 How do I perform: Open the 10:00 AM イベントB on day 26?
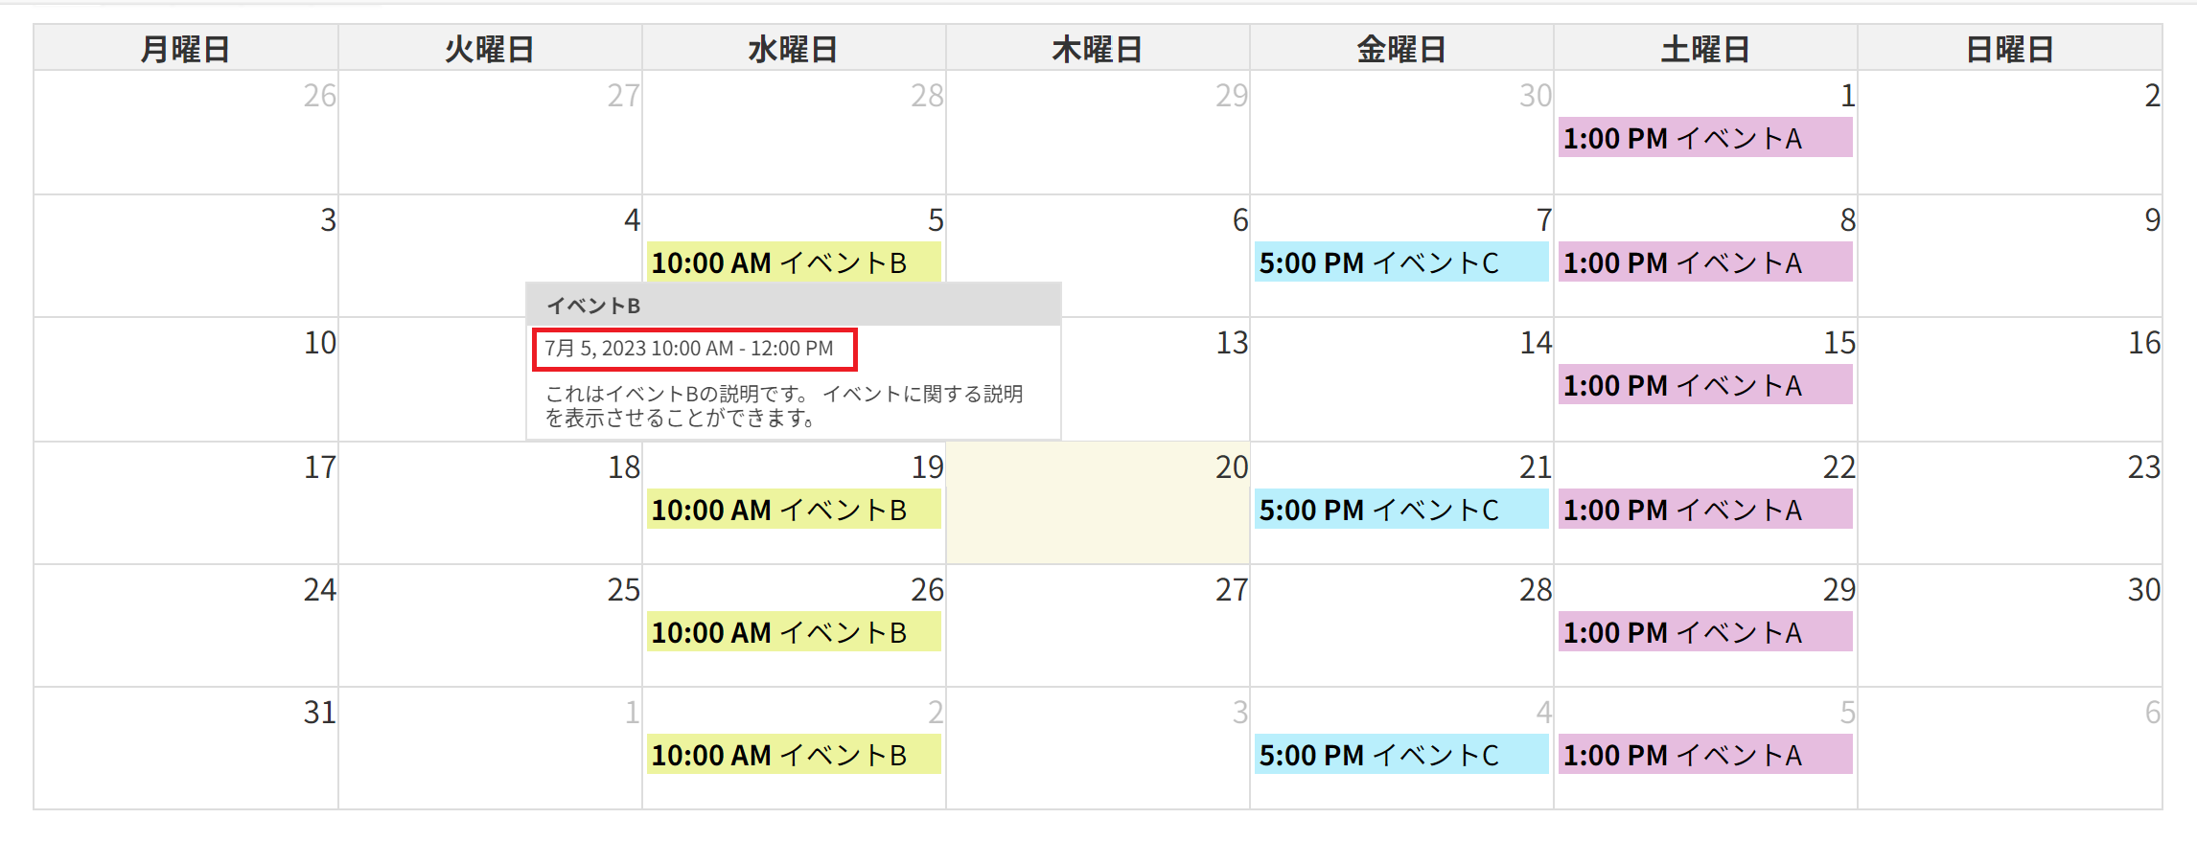794,631
